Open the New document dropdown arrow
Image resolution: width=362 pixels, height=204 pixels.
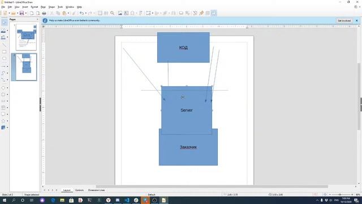coord(9,13)
